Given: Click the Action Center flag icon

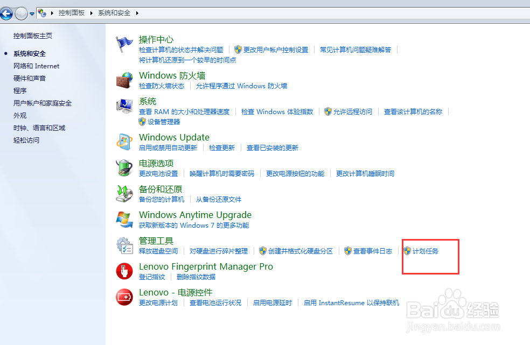Looking at the screenshot, I should click(124, 45).
